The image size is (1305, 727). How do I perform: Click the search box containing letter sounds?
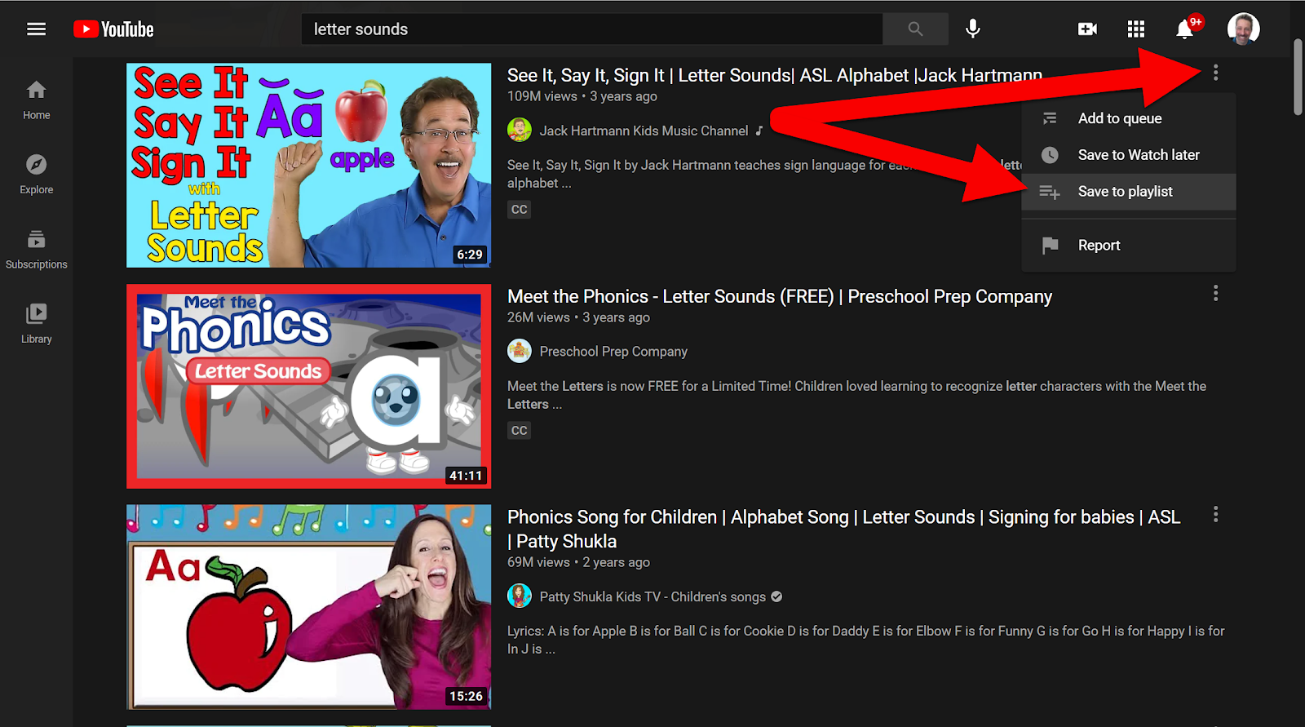tap(592, 29)
